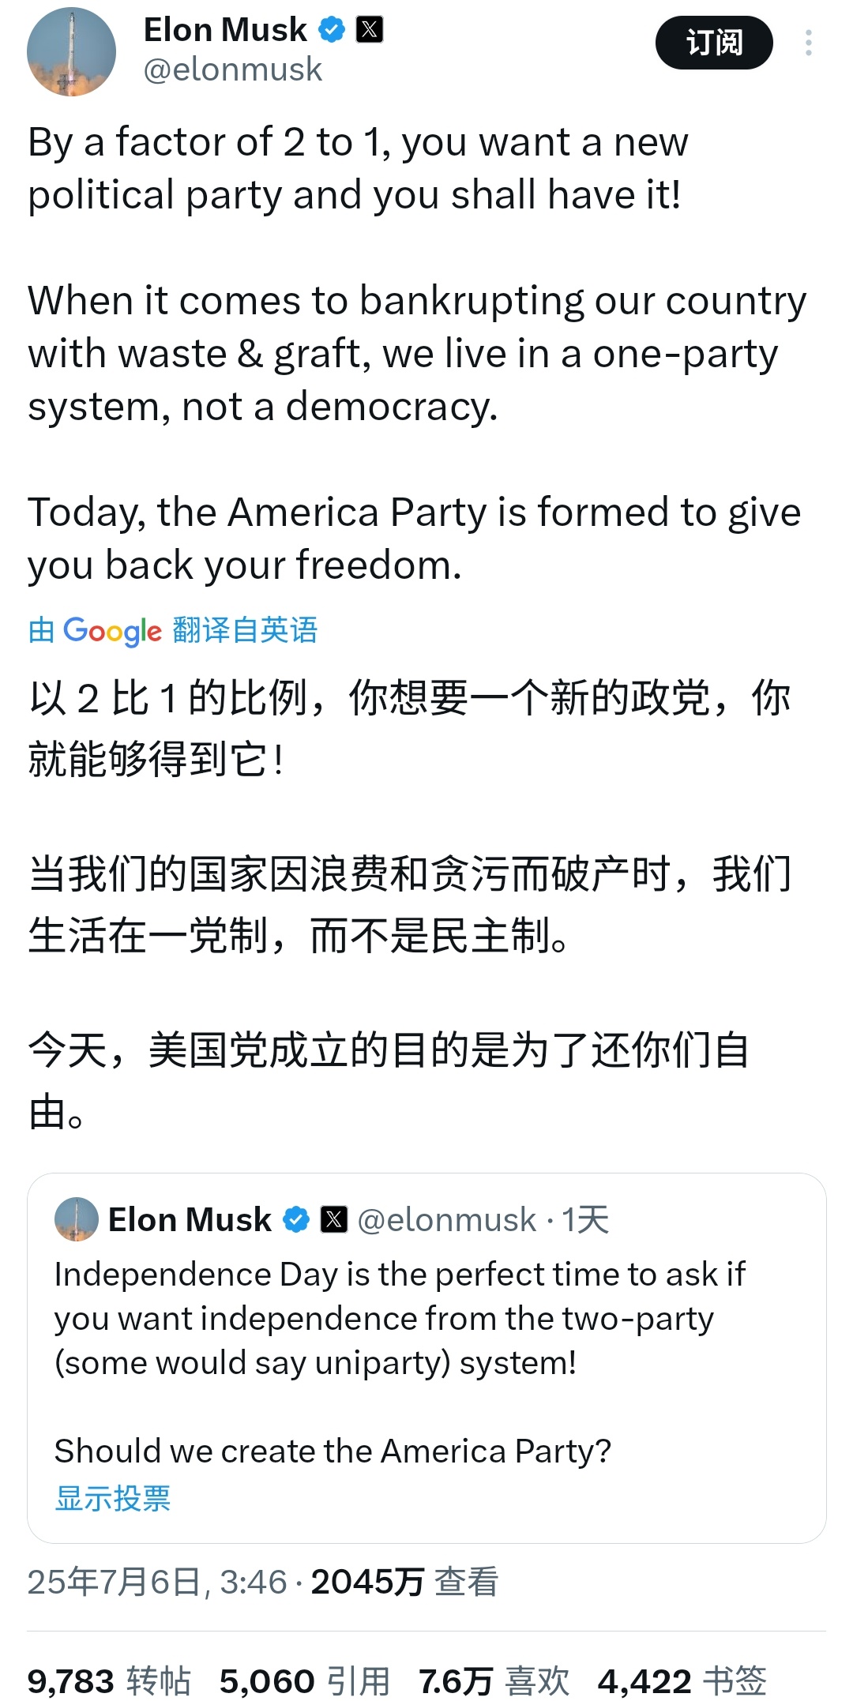Open the three-dot more options menu
The image size is (853, 1701).
pyautogui.click(x=808, y=43)
